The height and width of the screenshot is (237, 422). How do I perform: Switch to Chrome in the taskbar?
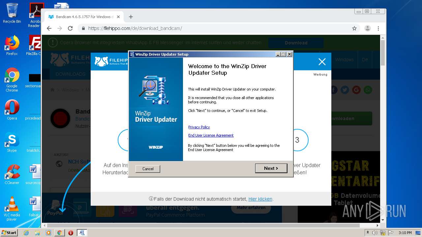59,233
